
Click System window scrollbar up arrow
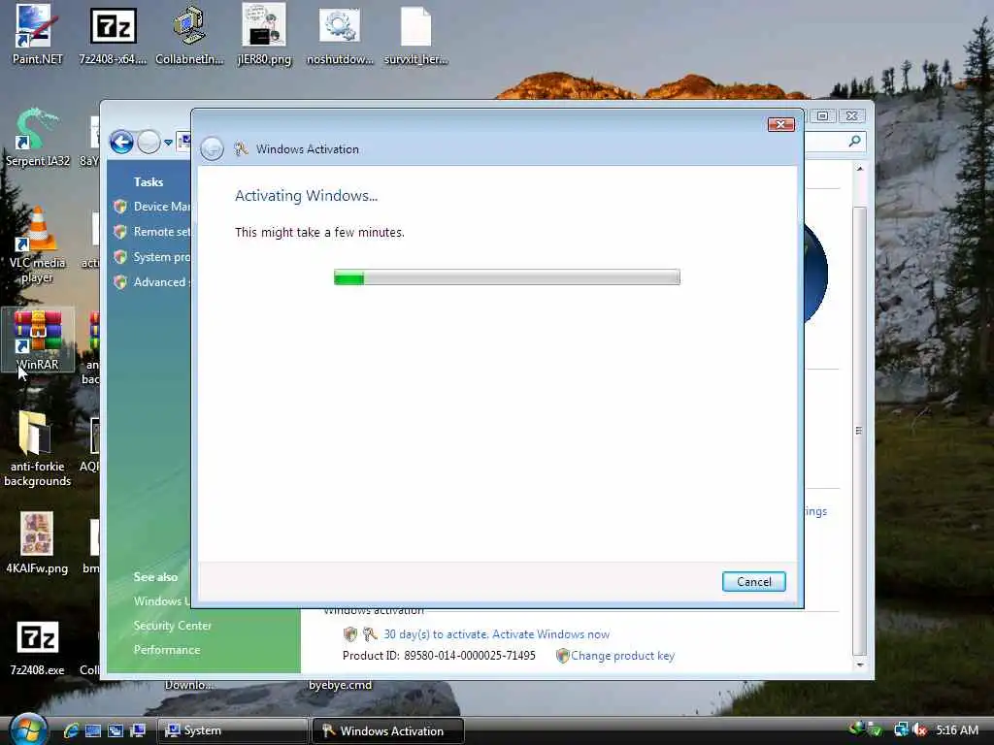pyautogui.click(x=860, y=169)
